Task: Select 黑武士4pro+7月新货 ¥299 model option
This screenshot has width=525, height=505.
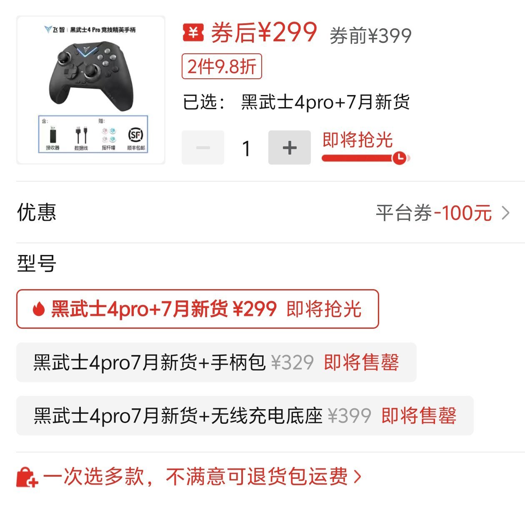Action: [197, 309]
